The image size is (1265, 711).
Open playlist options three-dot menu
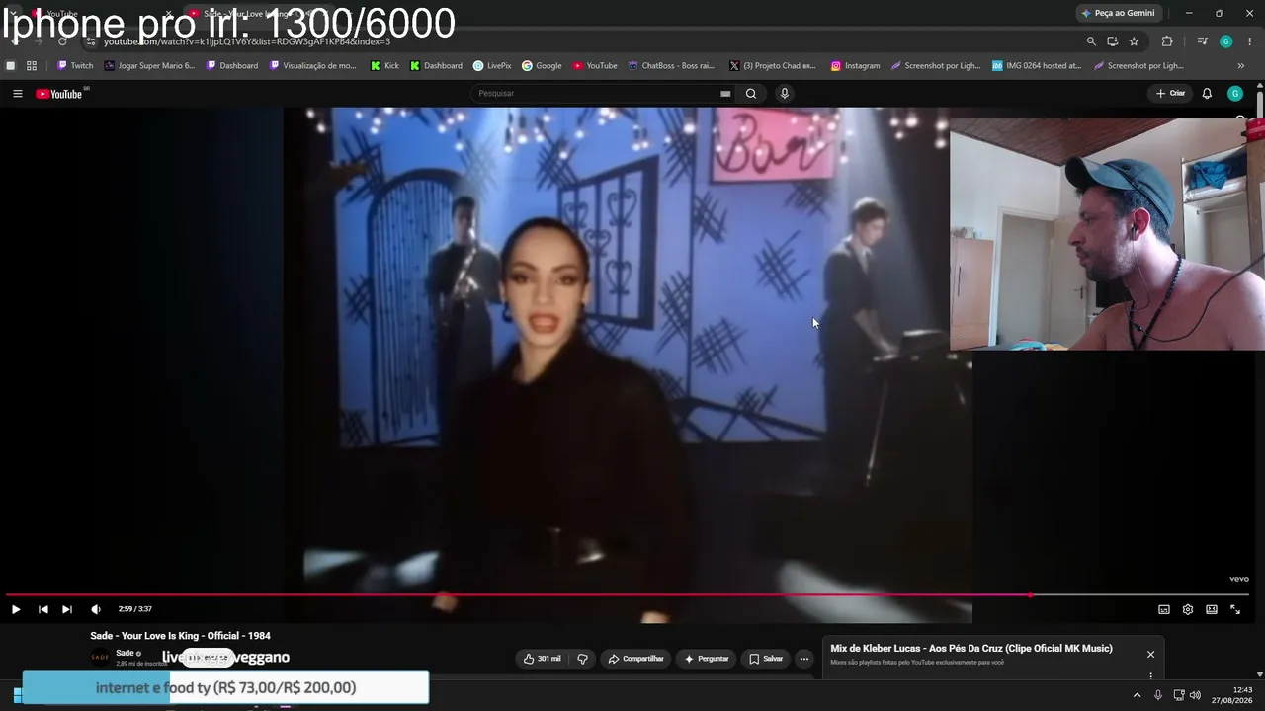point(1150,676)
